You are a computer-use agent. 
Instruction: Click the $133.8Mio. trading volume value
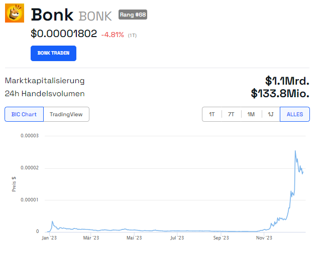coord(280,93)
